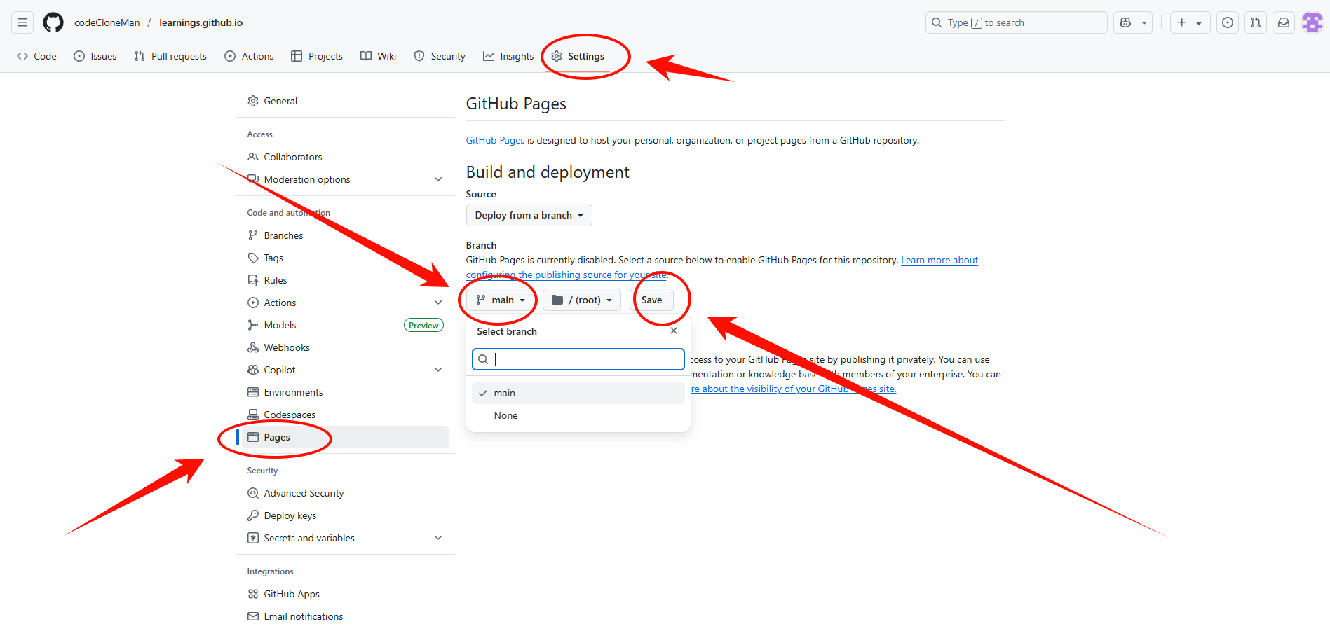The width and height of the screenshot is (1330, 638).
Task: Click the Security shield icon
Action: click(419, 56)
